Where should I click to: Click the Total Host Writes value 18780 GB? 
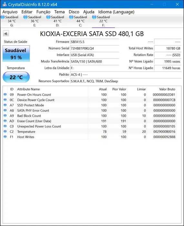[168, 48]
